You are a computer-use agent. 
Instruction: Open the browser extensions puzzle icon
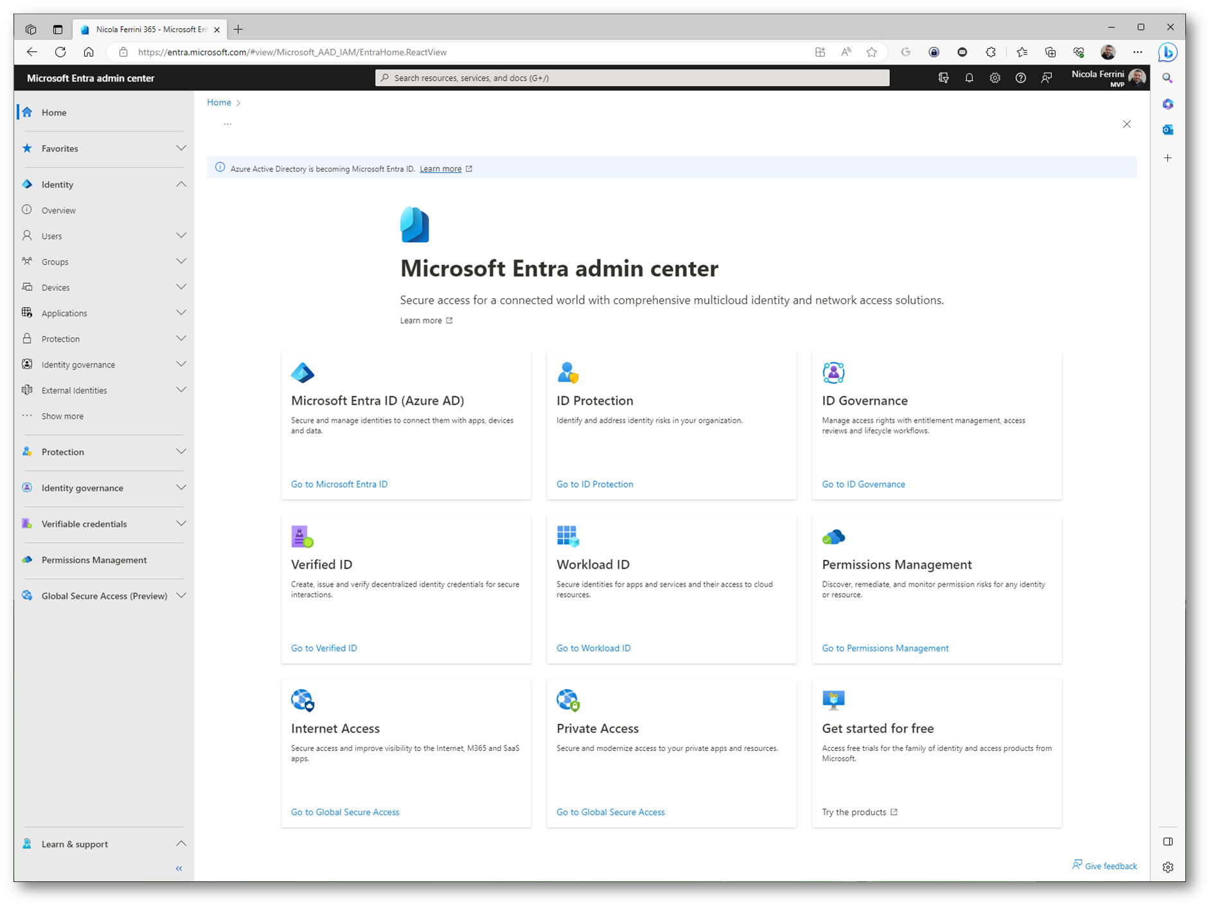tap(991, 52)
